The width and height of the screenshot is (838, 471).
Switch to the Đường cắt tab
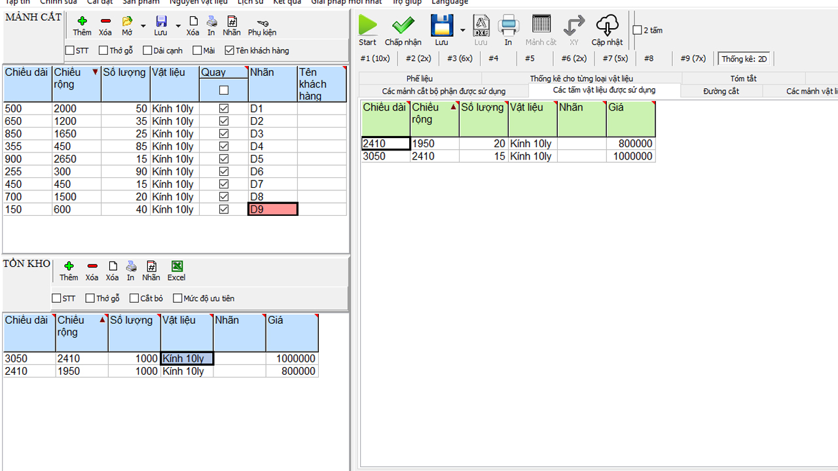click(721, 91)
